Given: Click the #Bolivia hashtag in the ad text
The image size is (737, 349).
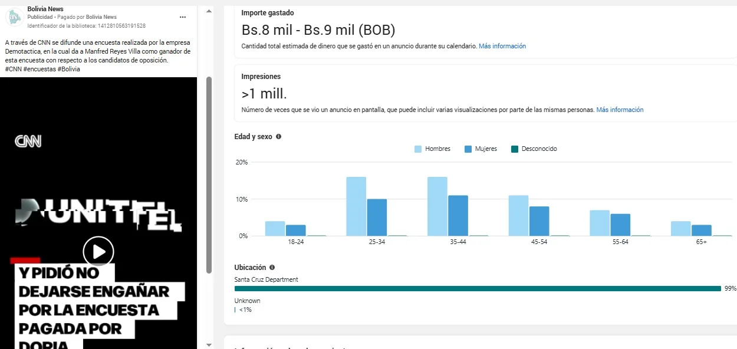Looking at the screenshot, I should (68, 69).
